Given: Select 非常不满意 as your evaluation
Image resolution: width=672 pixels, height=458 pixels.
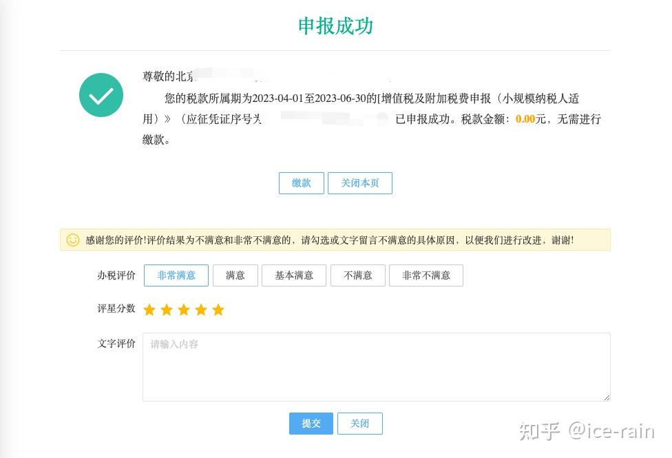Looking at the screenshot, I should (426, 275).
